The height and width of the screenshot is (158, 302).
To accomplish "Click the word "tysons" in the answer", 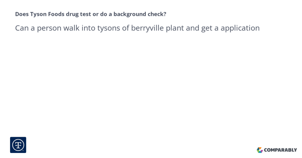I will pos(109,28).
